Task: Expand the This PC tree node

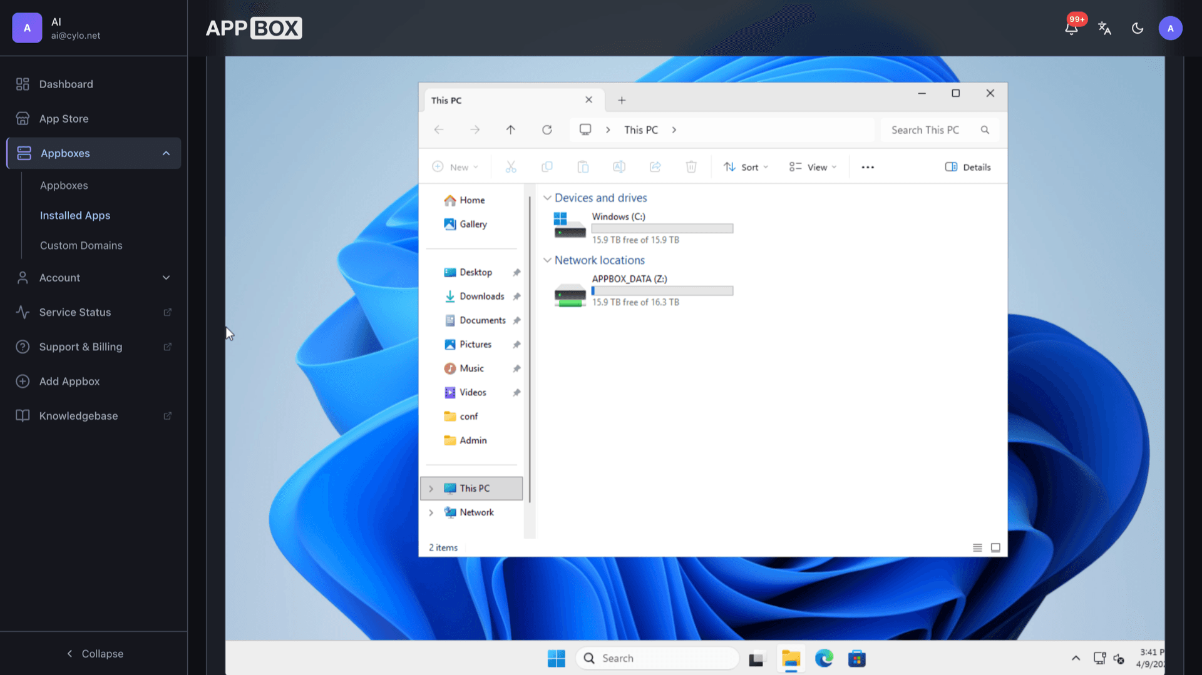Action: tap(431, 489)
